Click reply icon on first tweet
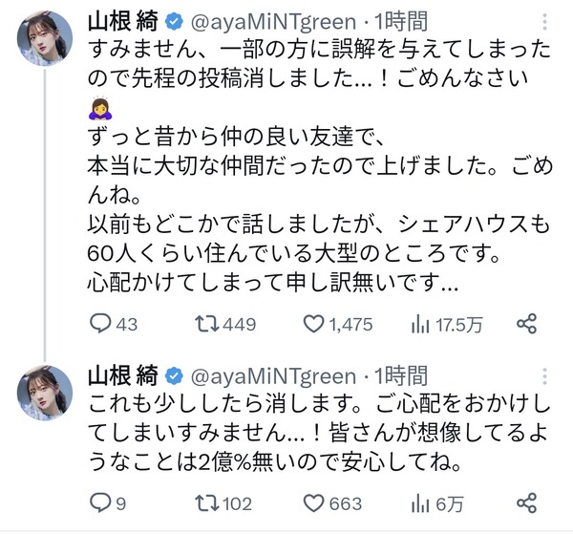Screen dimensions: 573x534 coord(100,325)
